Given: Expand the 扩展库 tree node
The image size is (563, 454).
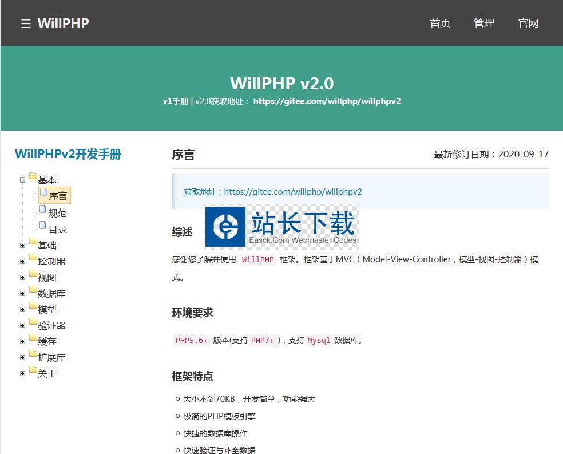Looking at the screenshot, I should tap(23, 357).
